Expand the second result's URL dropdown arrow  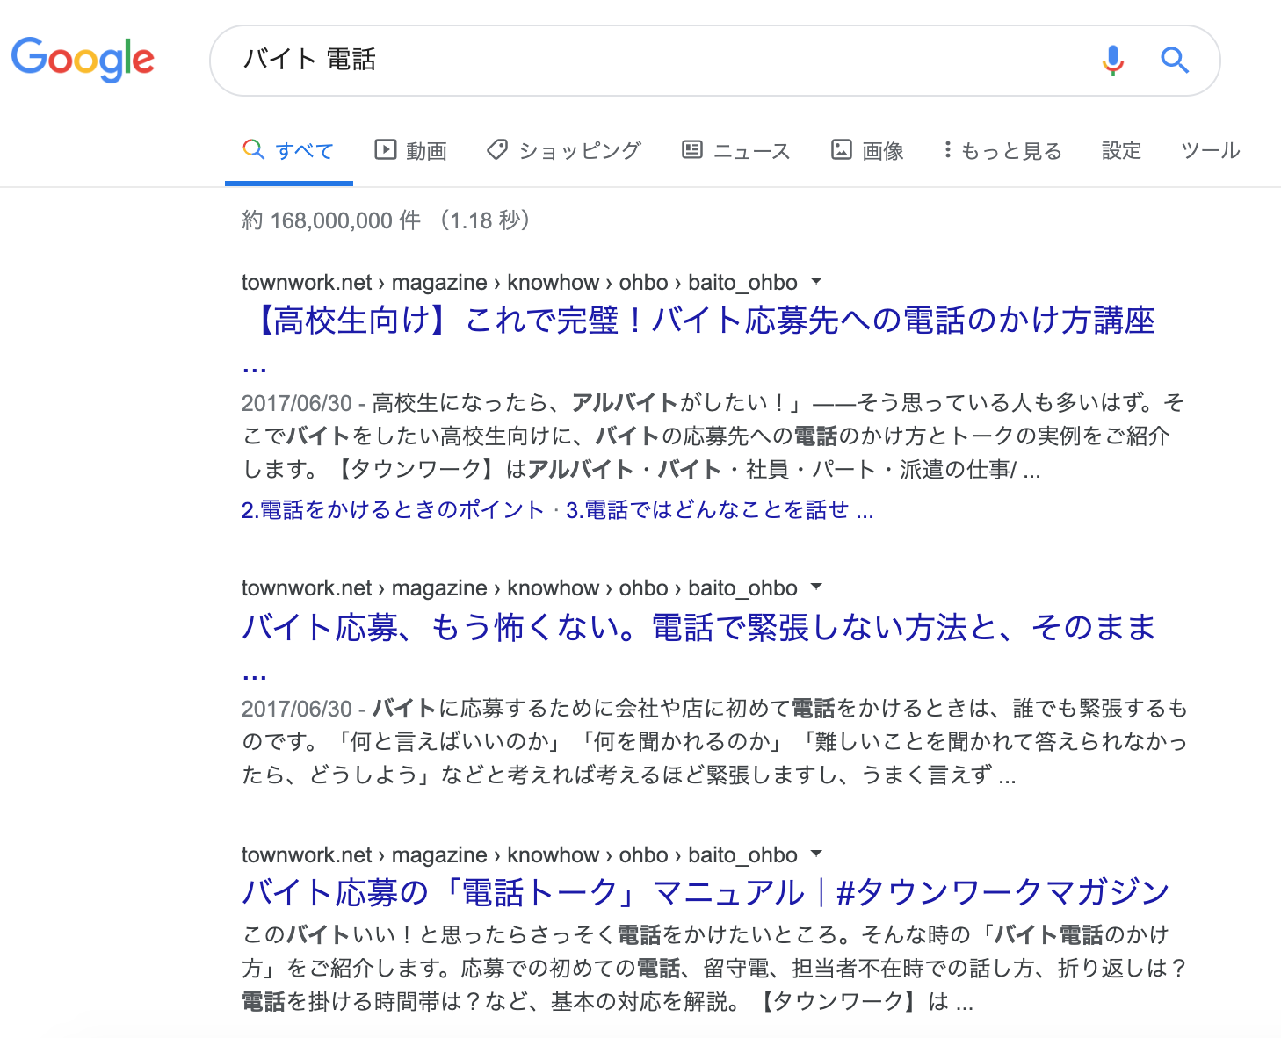(816, 587)
